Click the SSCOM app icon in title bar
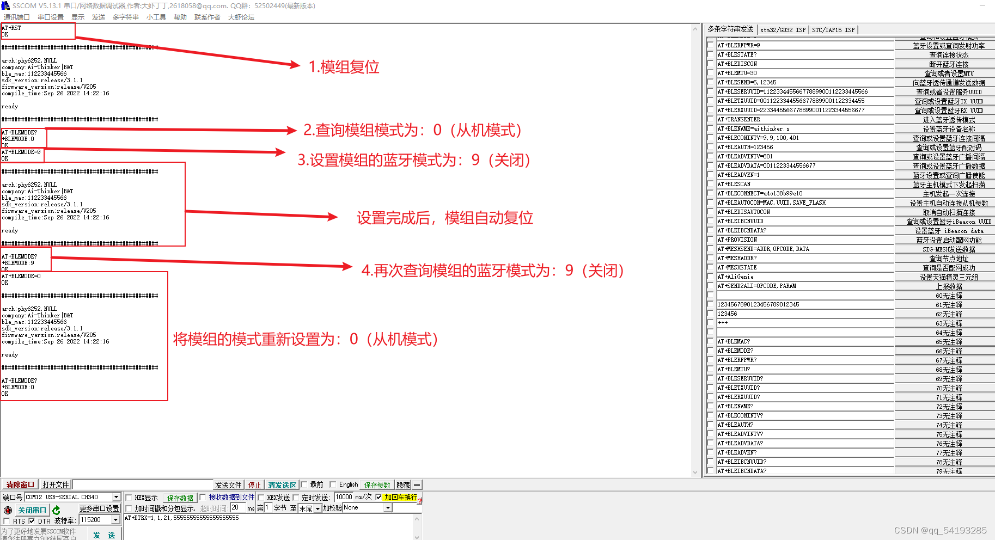This screenshot has height=540, width=995. pyautogui.click(x=5, y=5)
